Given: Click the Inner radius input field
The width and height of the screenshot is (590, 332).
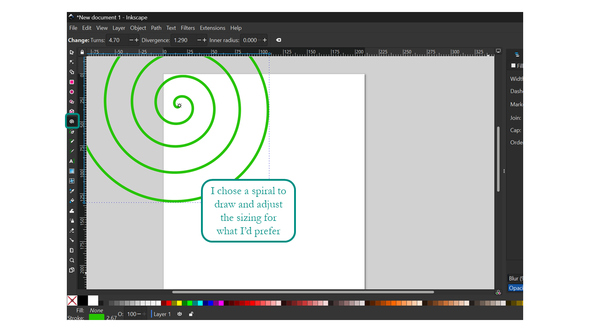Looking at the screenshot, I should click(x=248, y=40).
